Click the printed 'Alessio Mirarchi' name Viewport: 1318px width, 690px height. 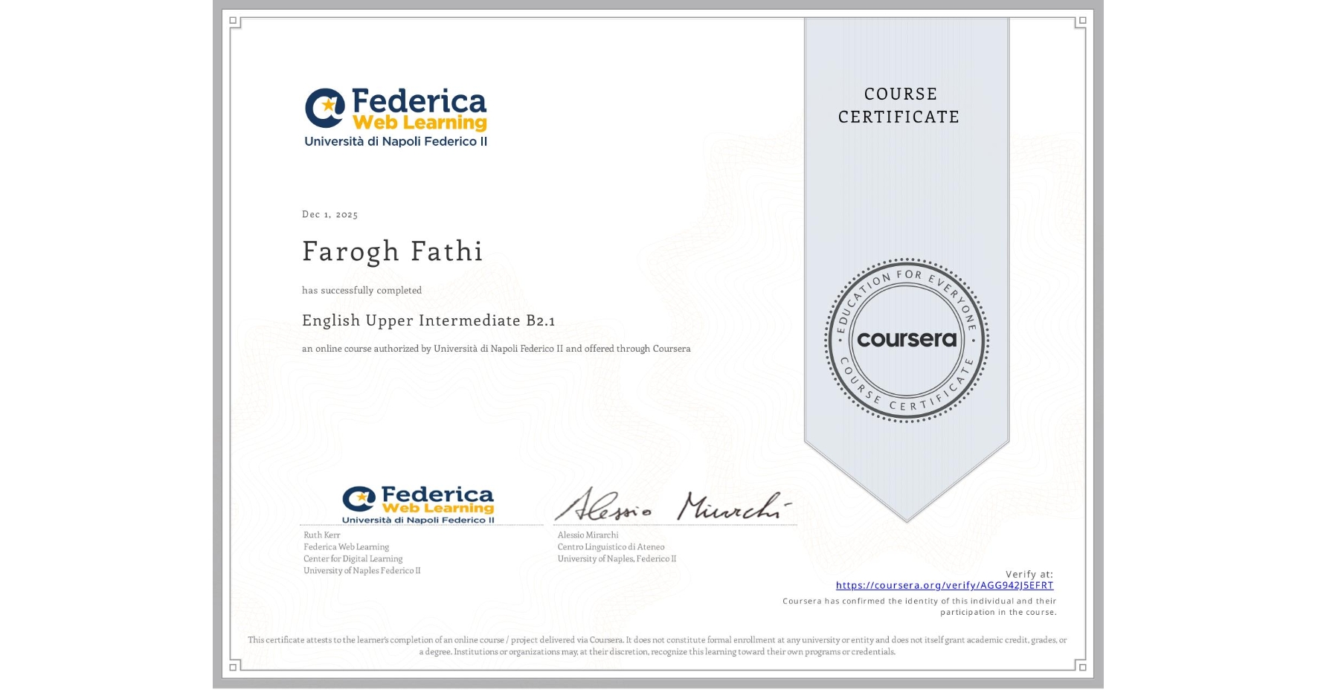point(588,535)
